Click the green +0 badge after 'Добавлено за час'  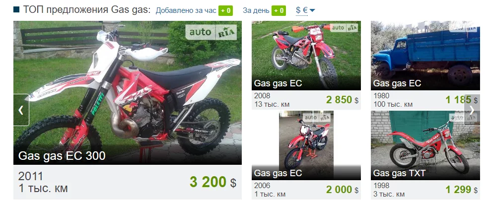click(x=226, y=10)
